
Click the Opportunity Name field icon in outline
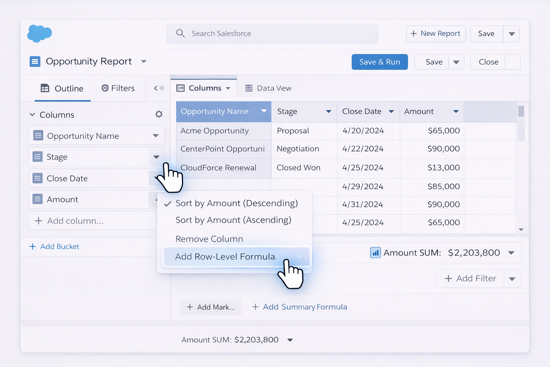pos(38,135)
